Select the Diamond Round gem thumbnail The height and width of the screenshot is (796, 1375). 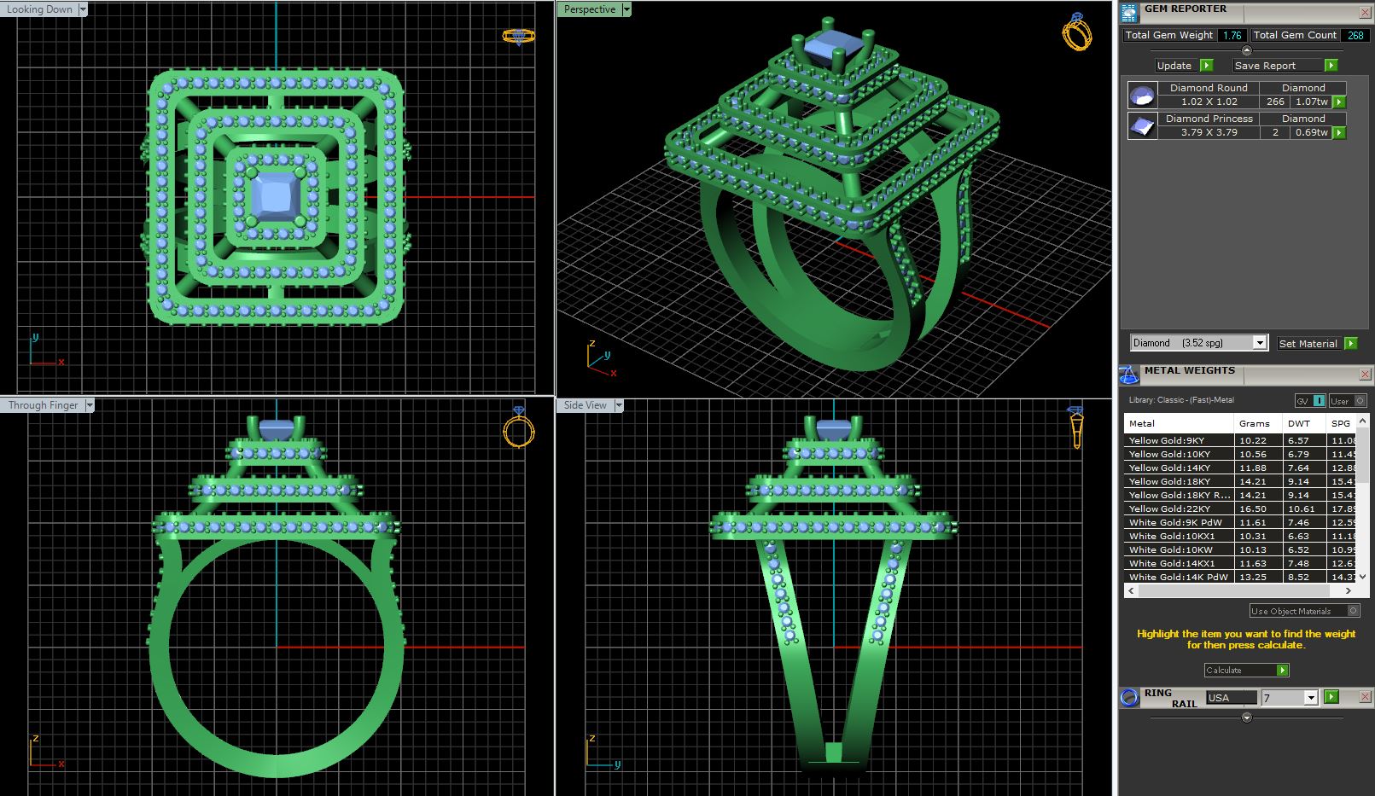(1141, 95)
